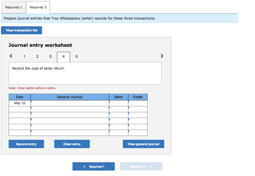
Task: Open the View transaction list
Action: pos(21,30)
